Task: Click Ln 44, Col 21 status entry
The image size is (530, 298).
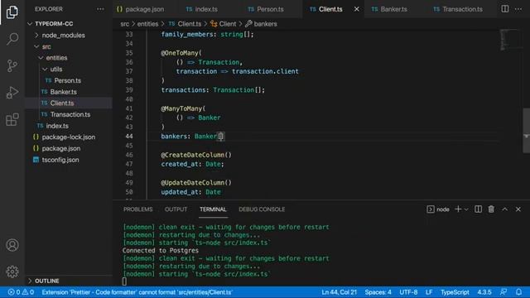Action: (x=339, y=292)
